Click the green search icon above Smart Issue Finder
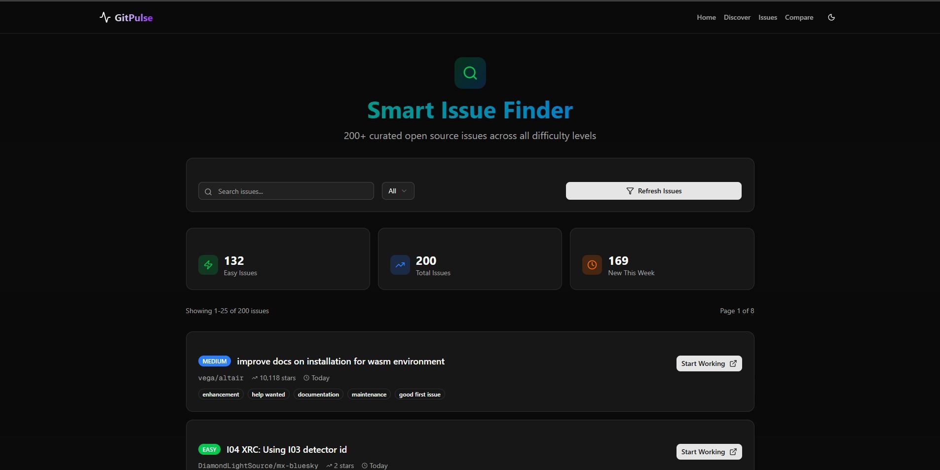940x470 pixels. (x=469, y=72)
